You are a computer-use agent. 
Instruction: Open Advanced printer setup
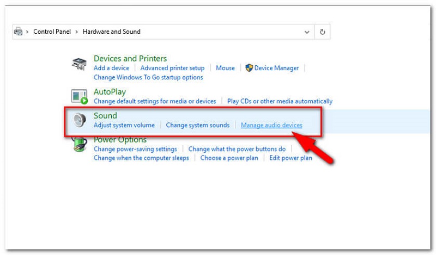172,68
